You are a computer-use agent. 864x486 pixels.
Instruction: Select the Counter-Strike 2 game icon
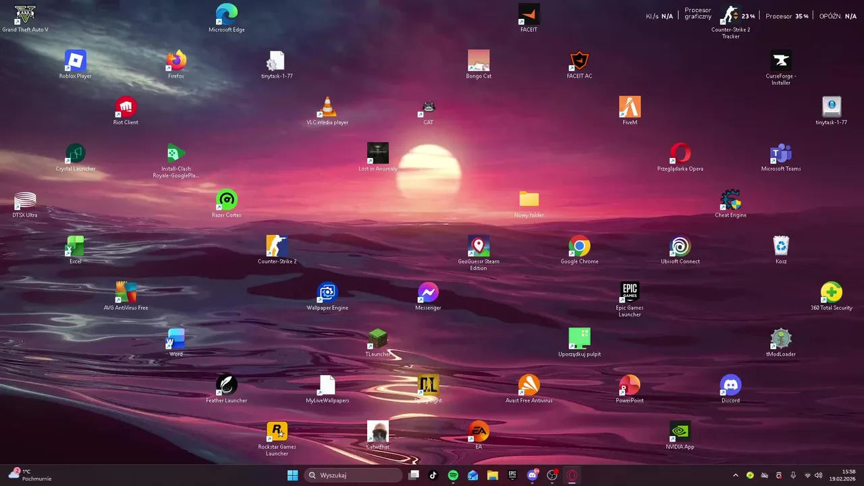coord(277,250)
